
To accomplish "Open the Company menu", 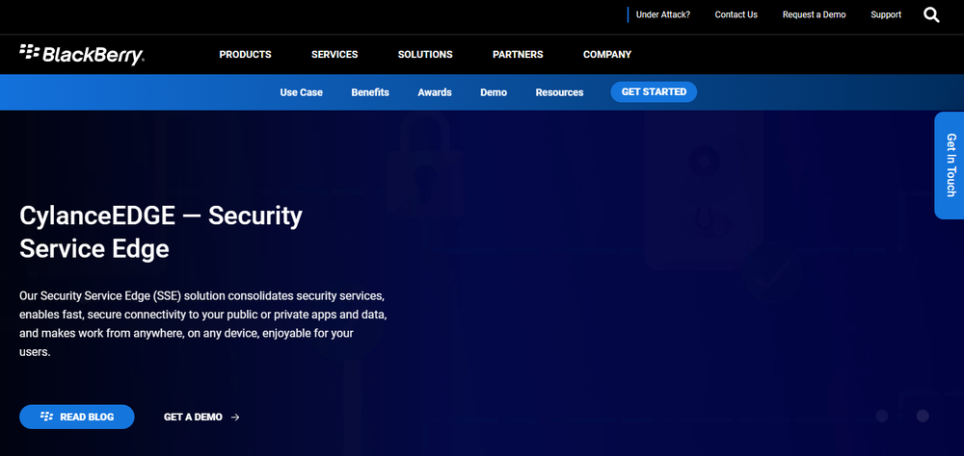I will 606,55.
